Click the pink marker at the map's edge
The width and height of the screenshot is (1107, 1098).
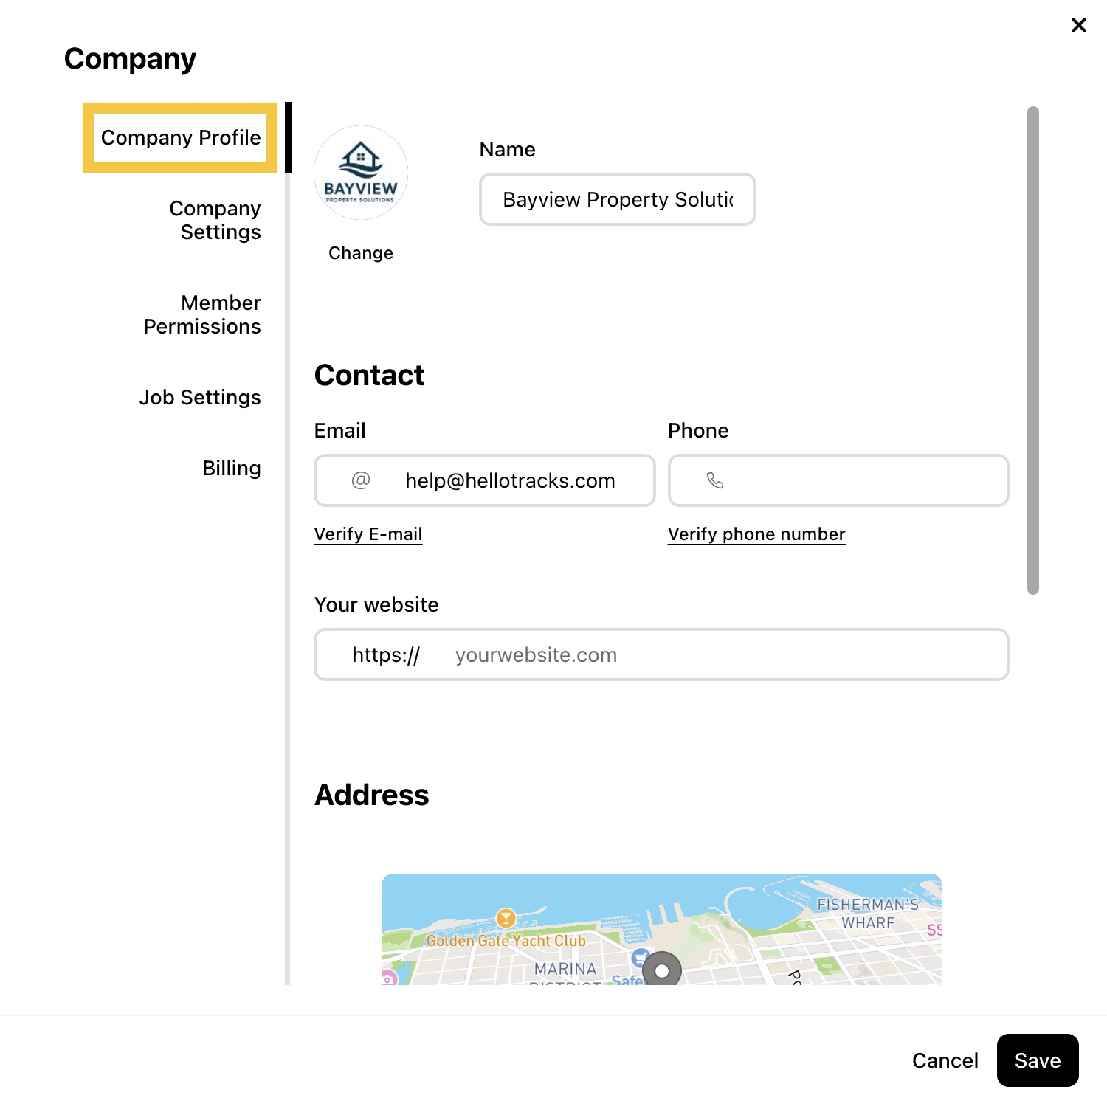pyautogui.click(x=388, y=978)
